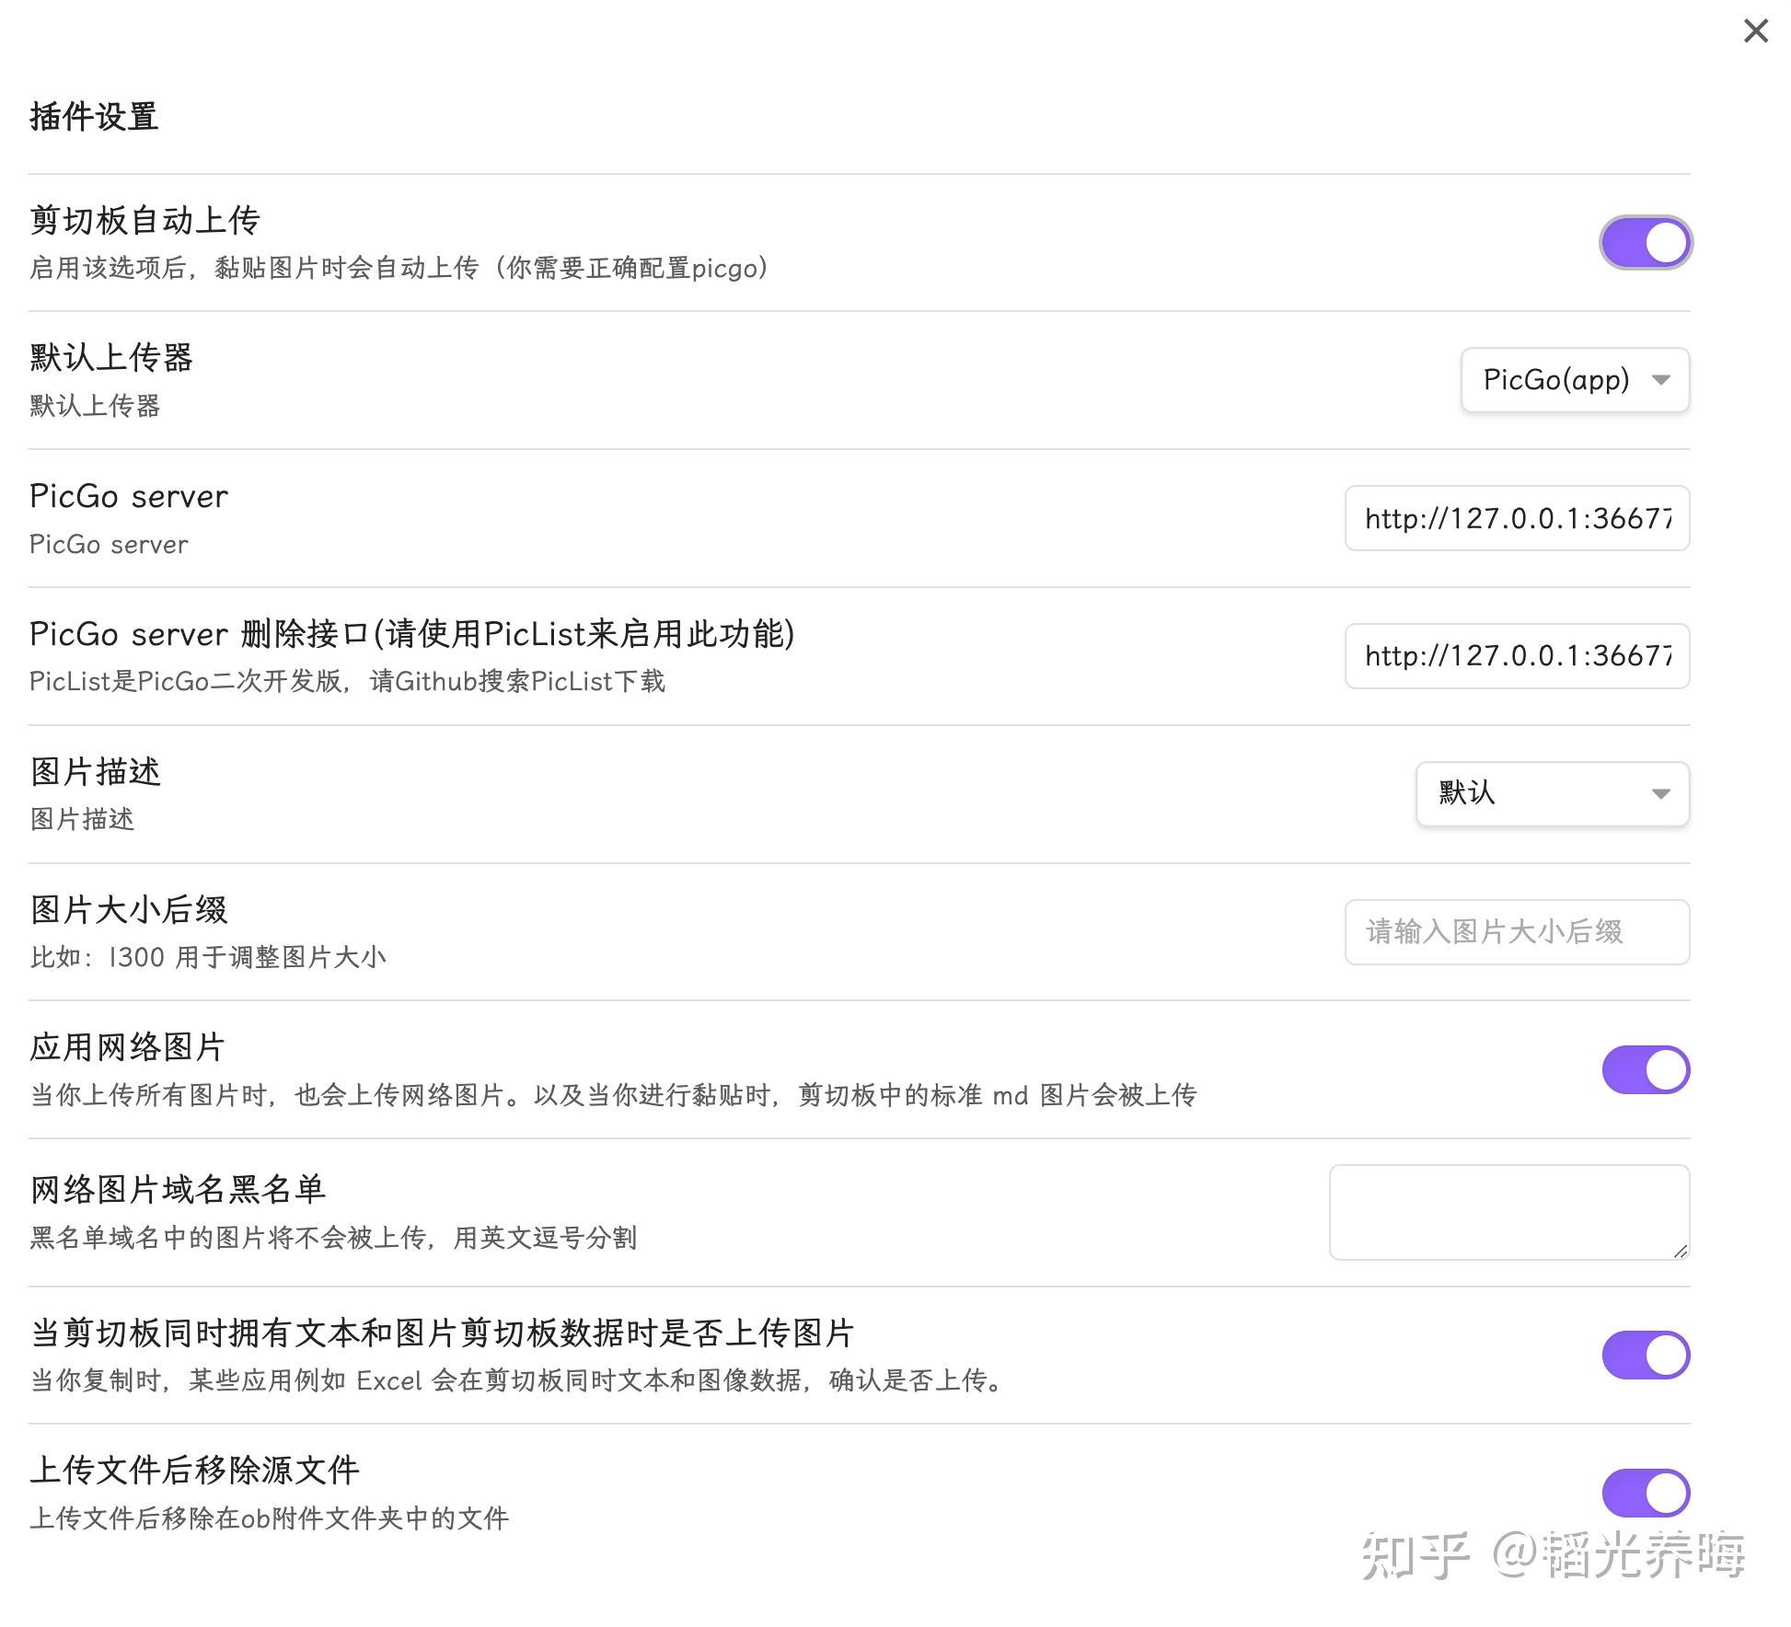Click the 图片大小后缀 placeholder input box
Screen dimensions: 1791x1627
tap(1517, 931)
